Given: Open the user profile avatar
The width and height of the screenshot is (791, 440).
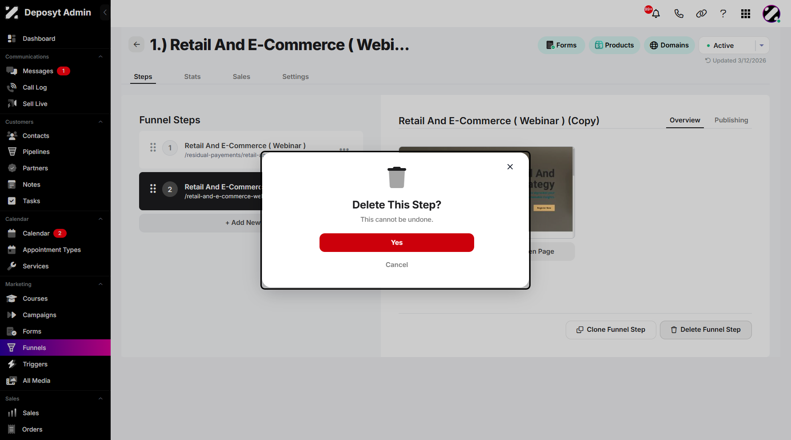Looking at the screenshot, I should tap(771, 14).
